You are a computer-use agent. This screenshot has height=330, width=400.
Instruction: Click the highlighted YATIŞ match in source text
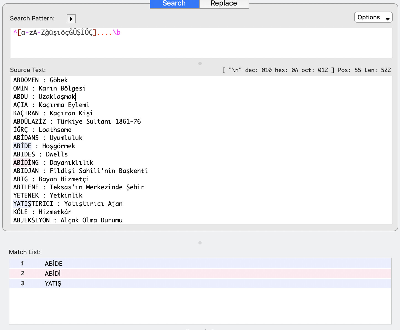point(22,204)
